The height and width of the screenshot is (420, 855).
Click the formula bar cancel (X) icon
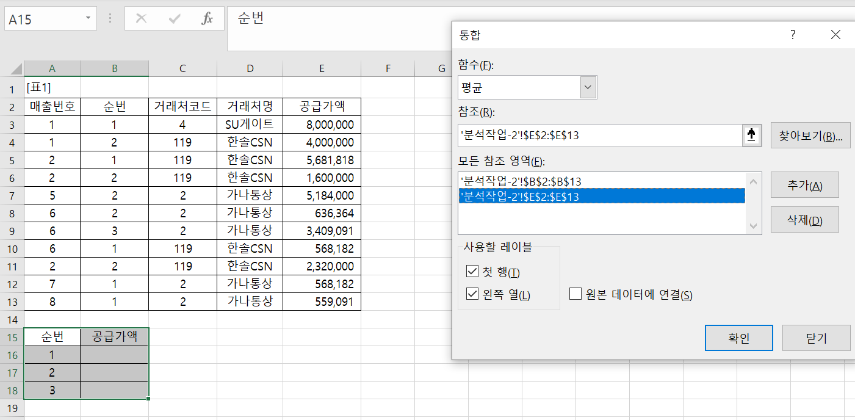pyautogui.click(x=141, y=19)
